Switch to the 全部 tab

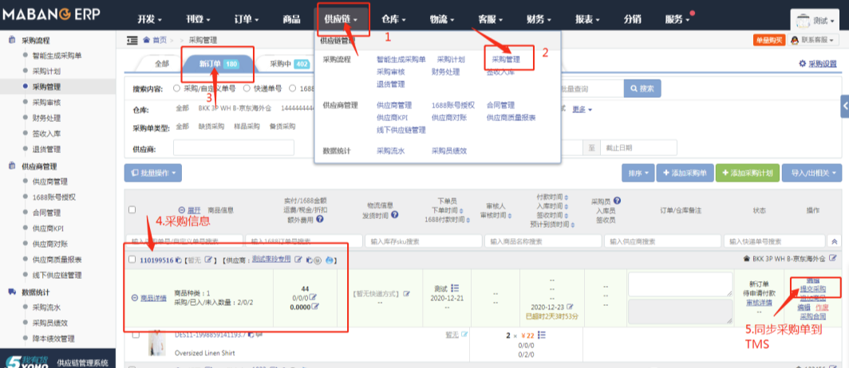(x=162, y=64)
